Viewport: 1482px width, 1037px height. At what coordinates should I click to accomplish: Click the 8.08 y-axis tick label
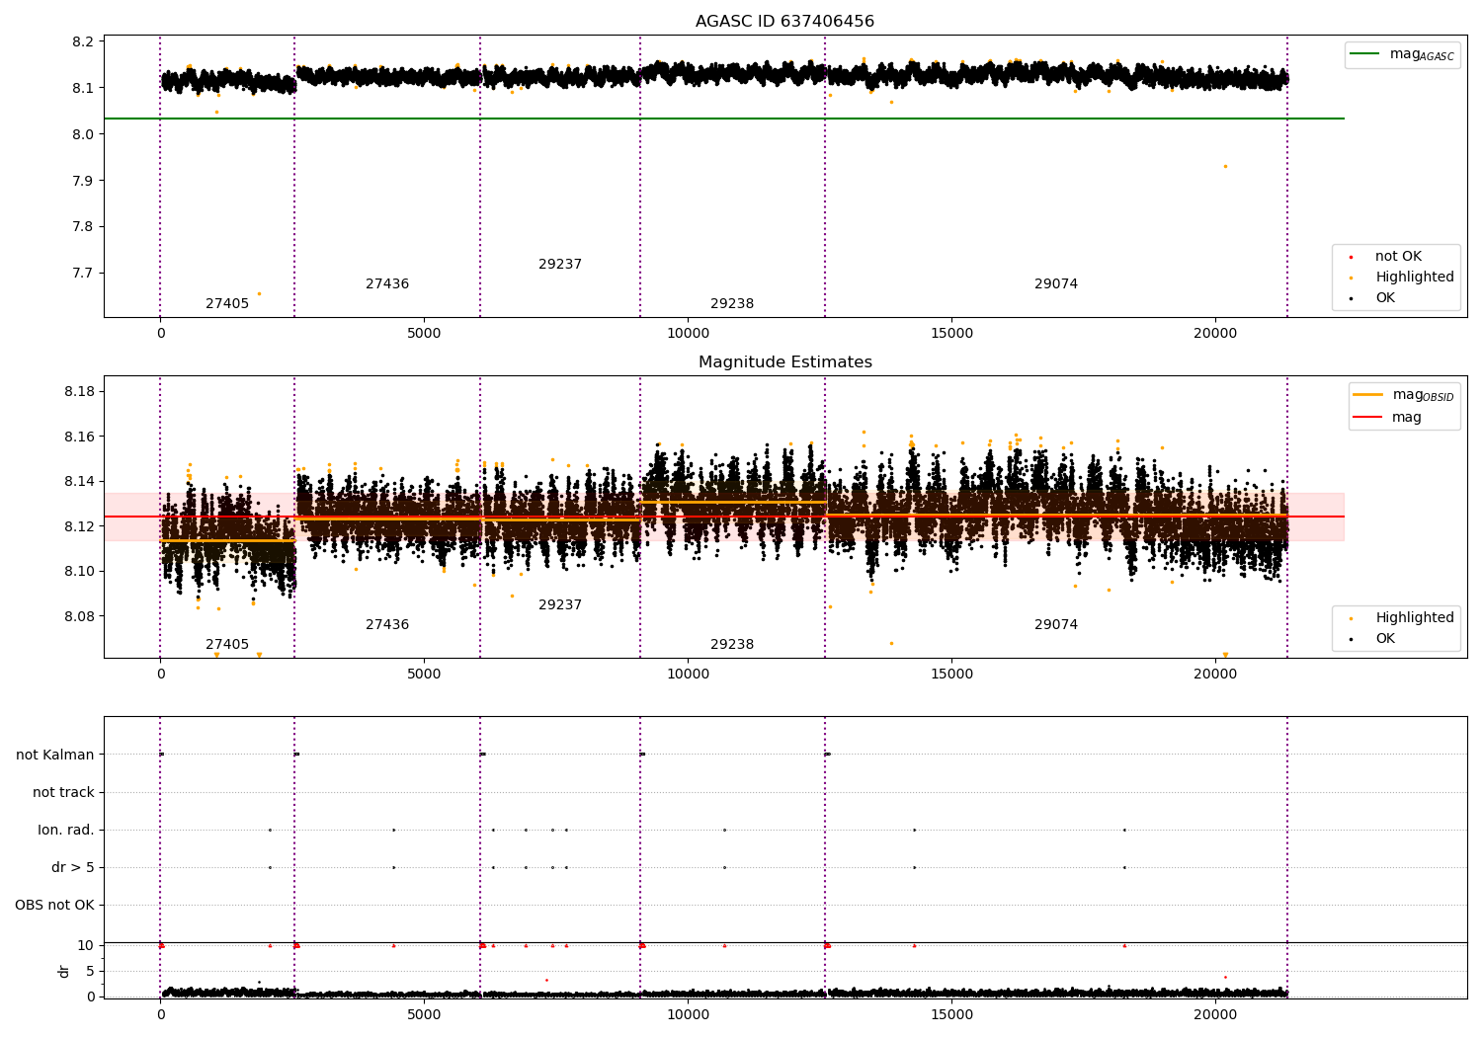click(79, 616)
